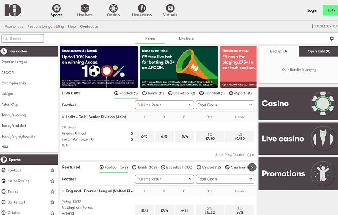Click the Top action lightning icon
338x215 pixels.
(x=4, y=51)
